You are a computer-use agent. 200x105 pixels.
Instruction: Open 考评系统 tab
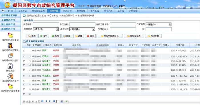pyautogui.click(x=95, y=11)
